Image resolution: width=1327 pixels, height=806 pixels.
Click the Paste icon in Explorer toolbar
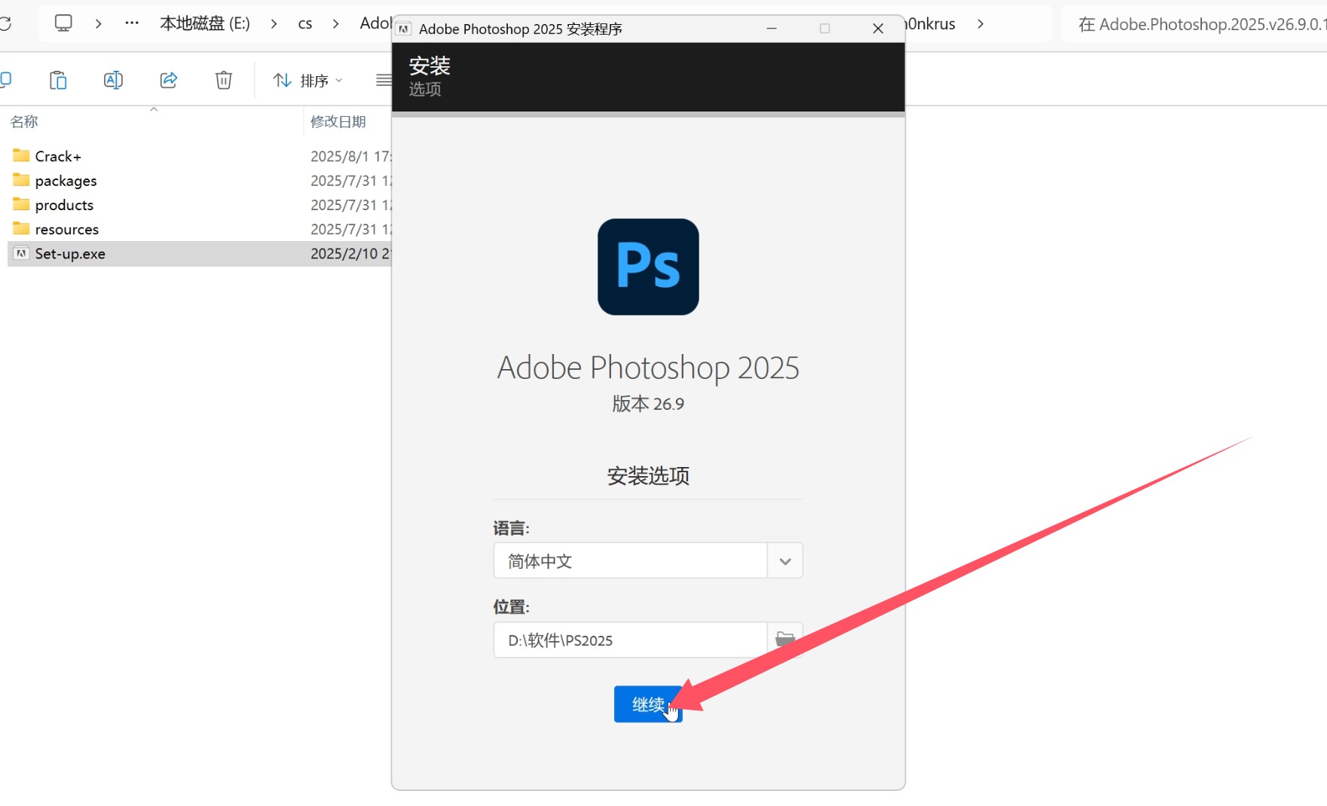pos(58,80)
